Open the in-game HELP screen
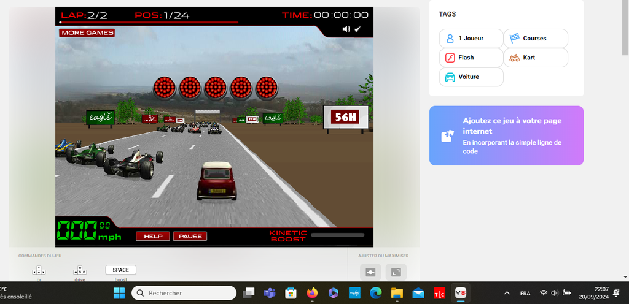 (153, 236)
